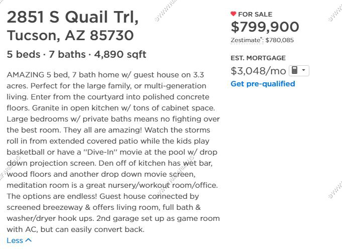The width and height of the screenshot is (342, 250).
Task: Click the EST. MORTGAGE label
Action: pyautogui.click(x=258, y=58)
